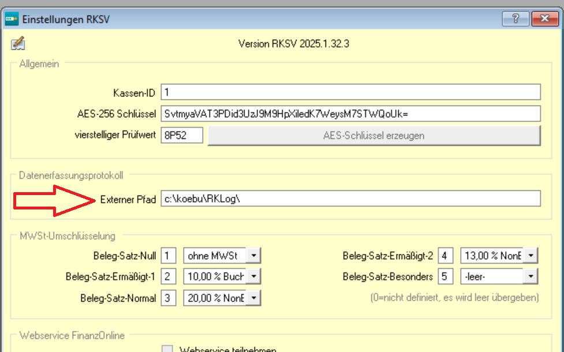Viewport: 564px width, 352px height.
Task: Select the vierstelliger Prüfwert field
Action: (182, 135)
